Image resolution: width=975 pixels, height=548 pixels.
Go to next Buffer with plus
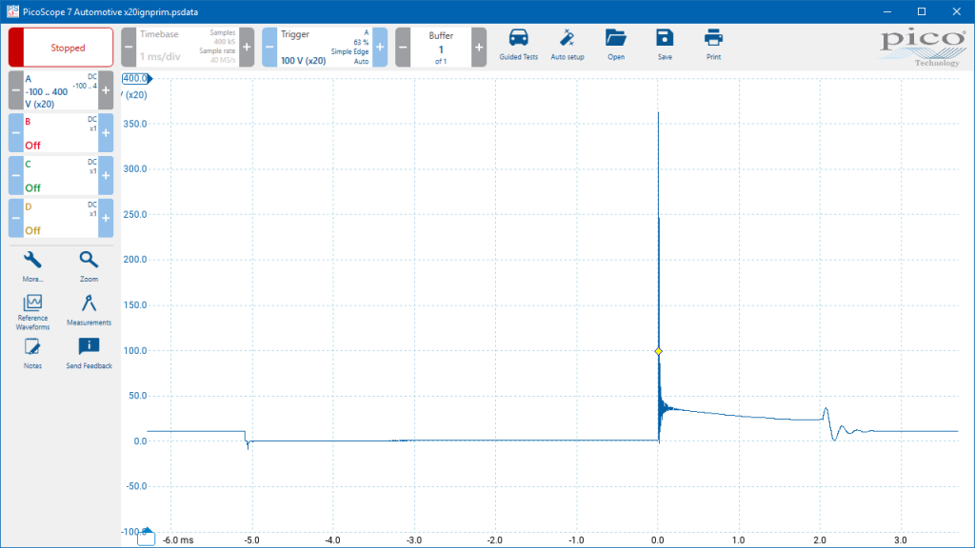(x=479, y=48)
